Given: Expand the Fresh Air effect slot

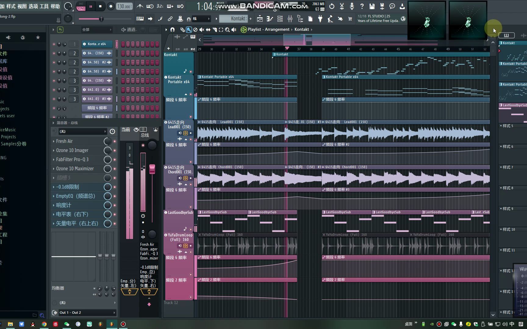Looking at the screenshot, I should (x=54, y=141).
